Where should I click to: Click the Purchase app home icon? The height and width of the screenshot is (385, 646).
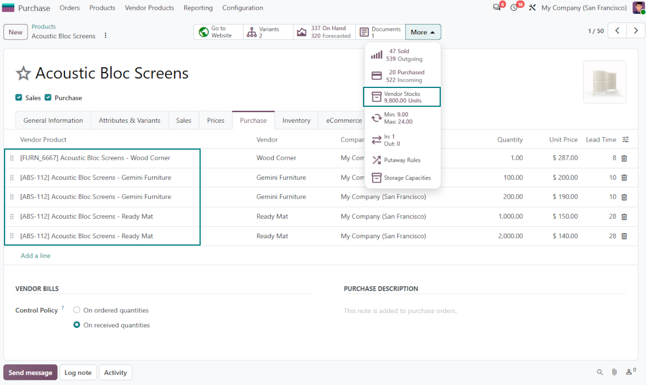[8, 7]
